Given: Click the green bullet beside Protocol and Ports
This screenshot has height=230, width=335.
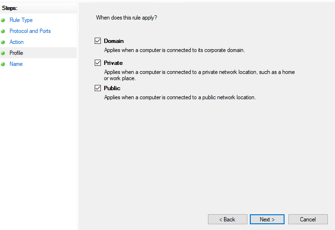Looking at the screenshot, I should (x=3, y=31).
